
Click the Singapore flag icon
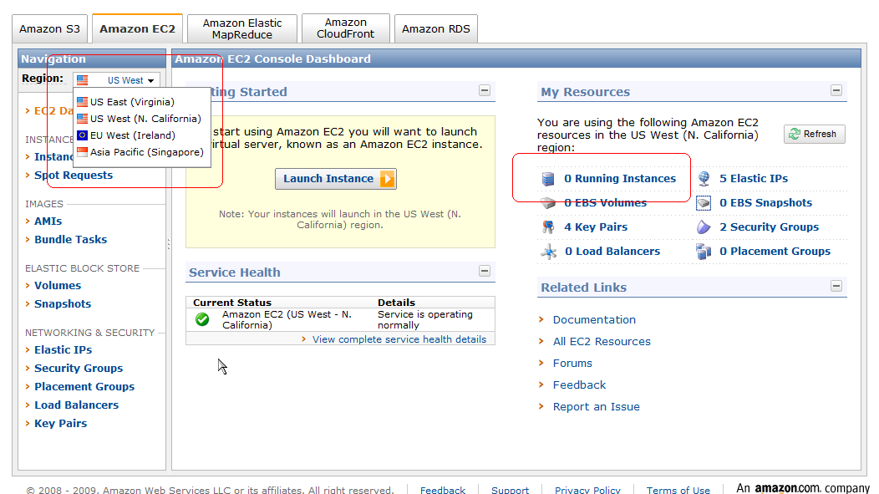[83, 152]
